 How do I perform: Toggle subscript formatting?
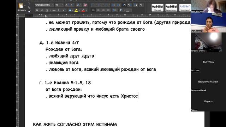pos(59,10)
